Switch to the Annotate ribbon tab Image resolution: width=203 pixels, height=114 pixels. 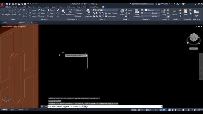tap(23, 7)
